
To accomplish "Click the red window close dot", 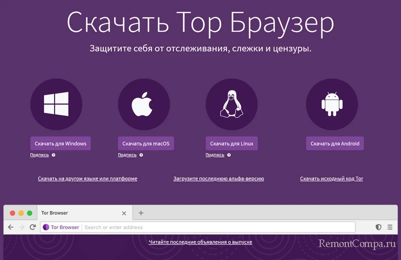I will pos(13,213).
